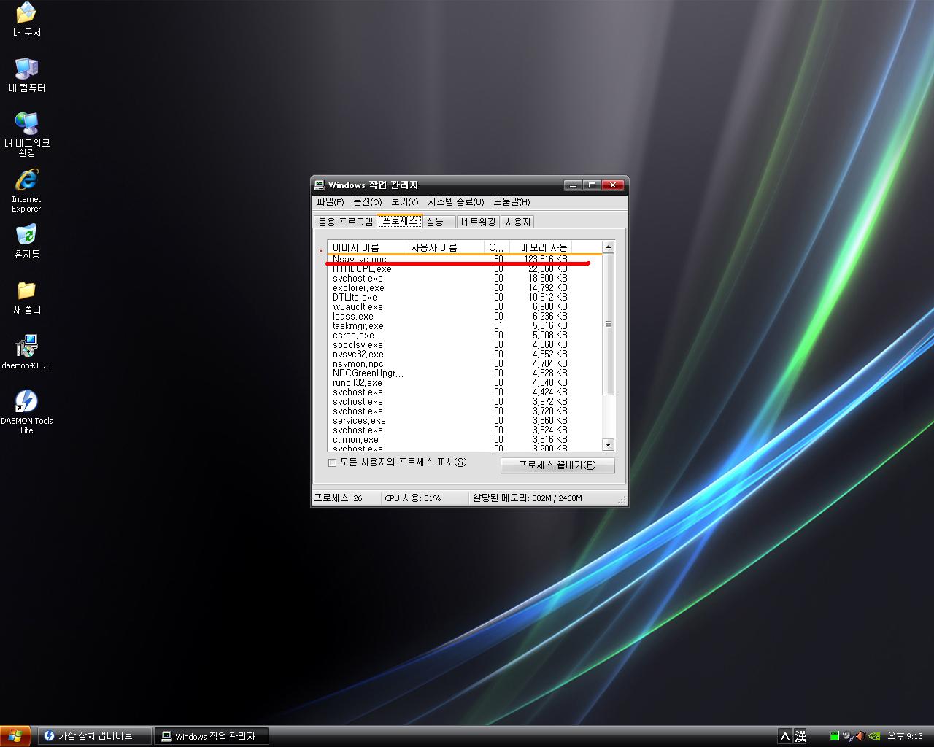Select the explorer.exe process row

[x=464, y=288]
